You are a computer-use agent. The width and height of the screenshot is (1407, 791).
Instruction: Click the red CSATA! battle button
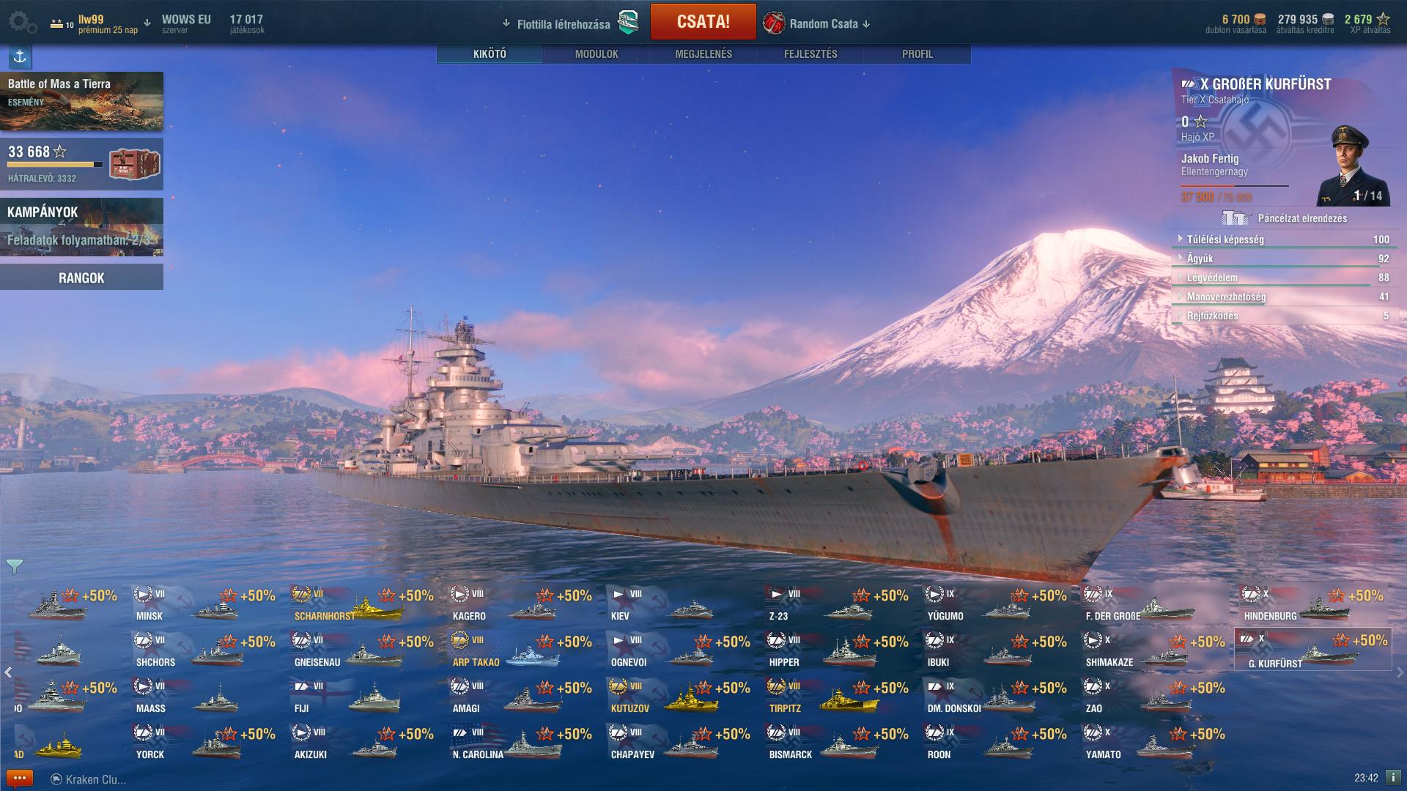703,21
